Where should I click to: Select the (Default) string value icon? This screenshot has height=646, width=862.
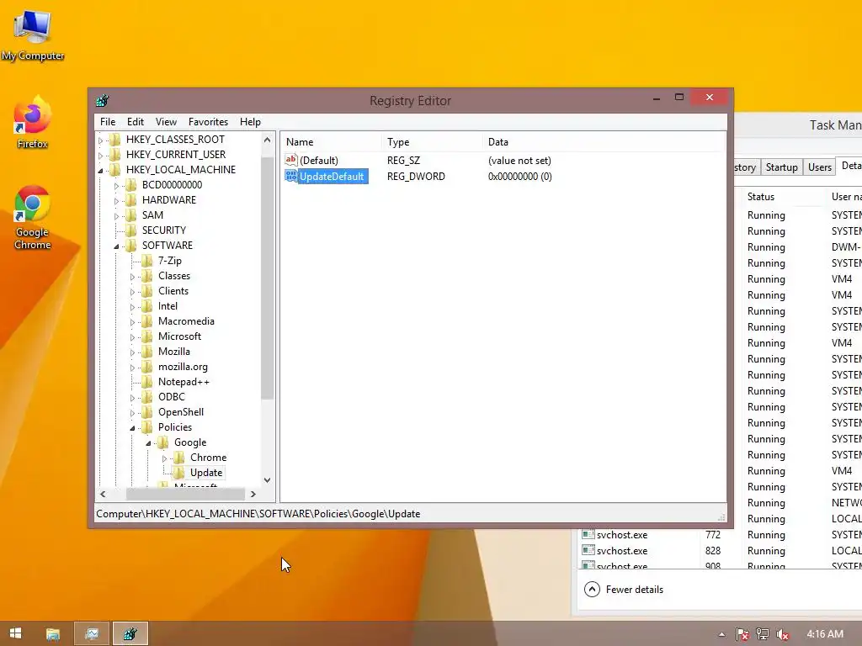pos(290,160)
